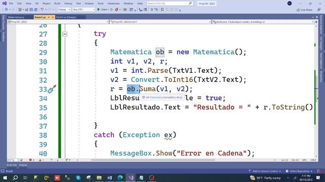Click Start Without Debugging outline play icon

tap(112, 10)
